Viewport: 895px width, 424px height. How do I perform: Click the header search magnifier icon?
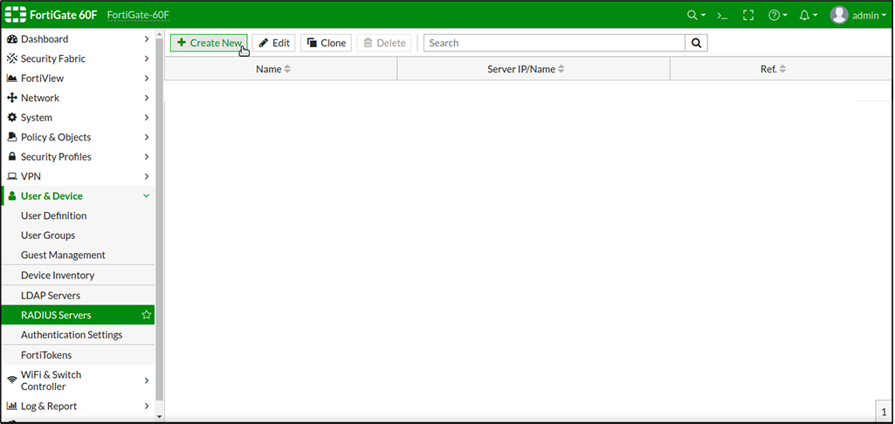pos(695,16)
